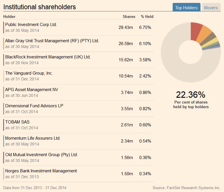Select the TOBAM SAS holder
Screen dimensions: 224x192
[x=17, y=122]
